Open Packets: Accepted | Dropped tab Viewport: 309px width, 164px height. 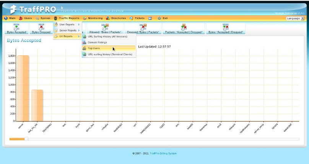[x=183, y=29]
